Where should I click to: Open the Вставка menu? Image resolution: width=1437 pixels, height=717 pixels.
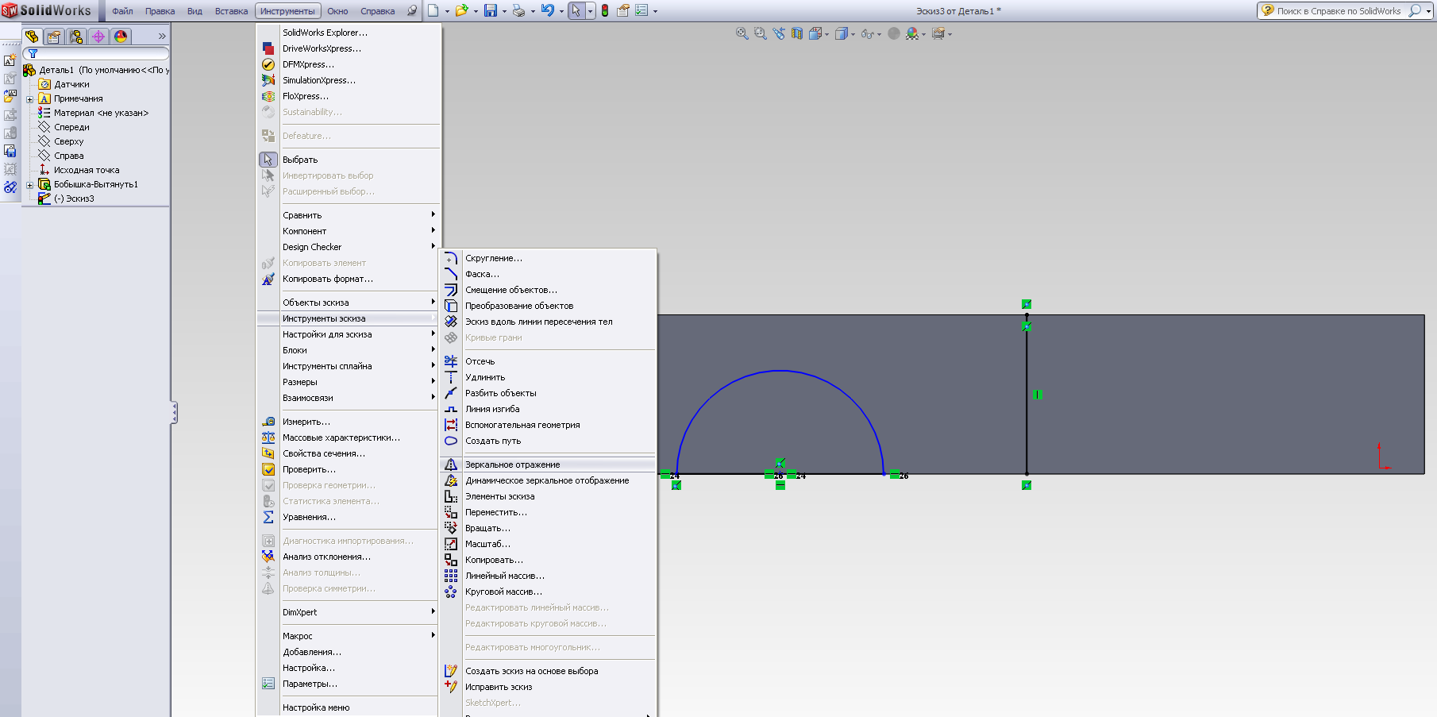pyautogui.click(x=231, y=11)
